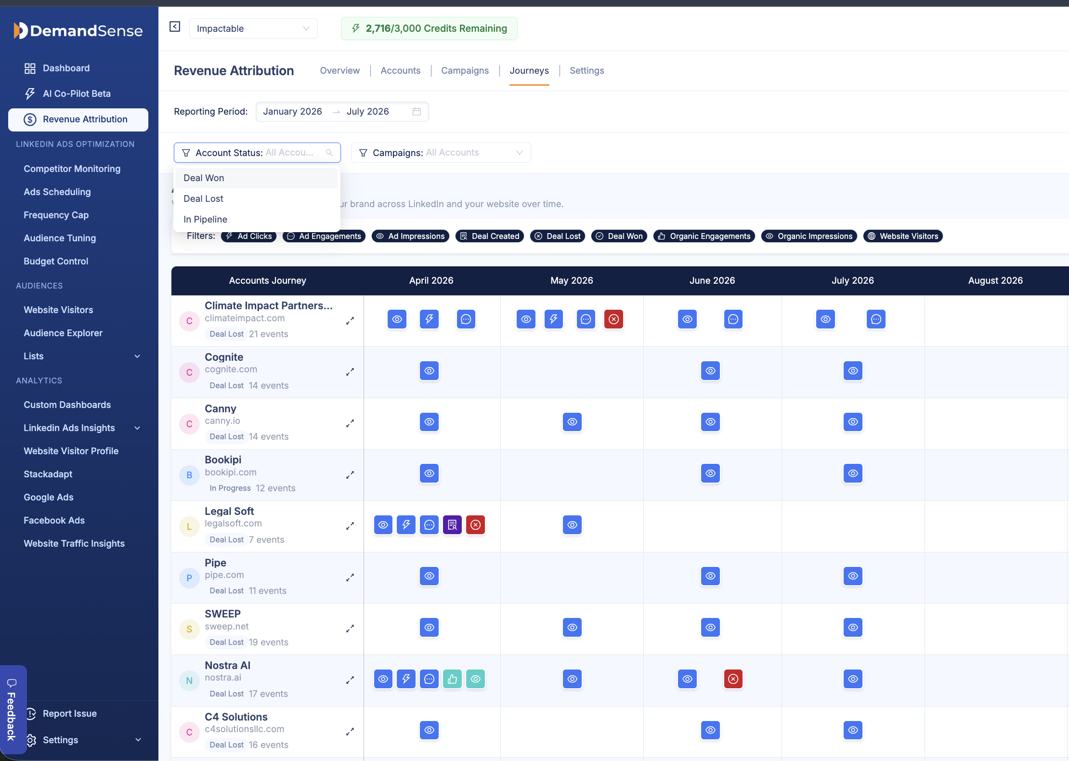Viewport: 1069px width, 761px height.
Task: Click the DemandSense logo
Action: 78,31
